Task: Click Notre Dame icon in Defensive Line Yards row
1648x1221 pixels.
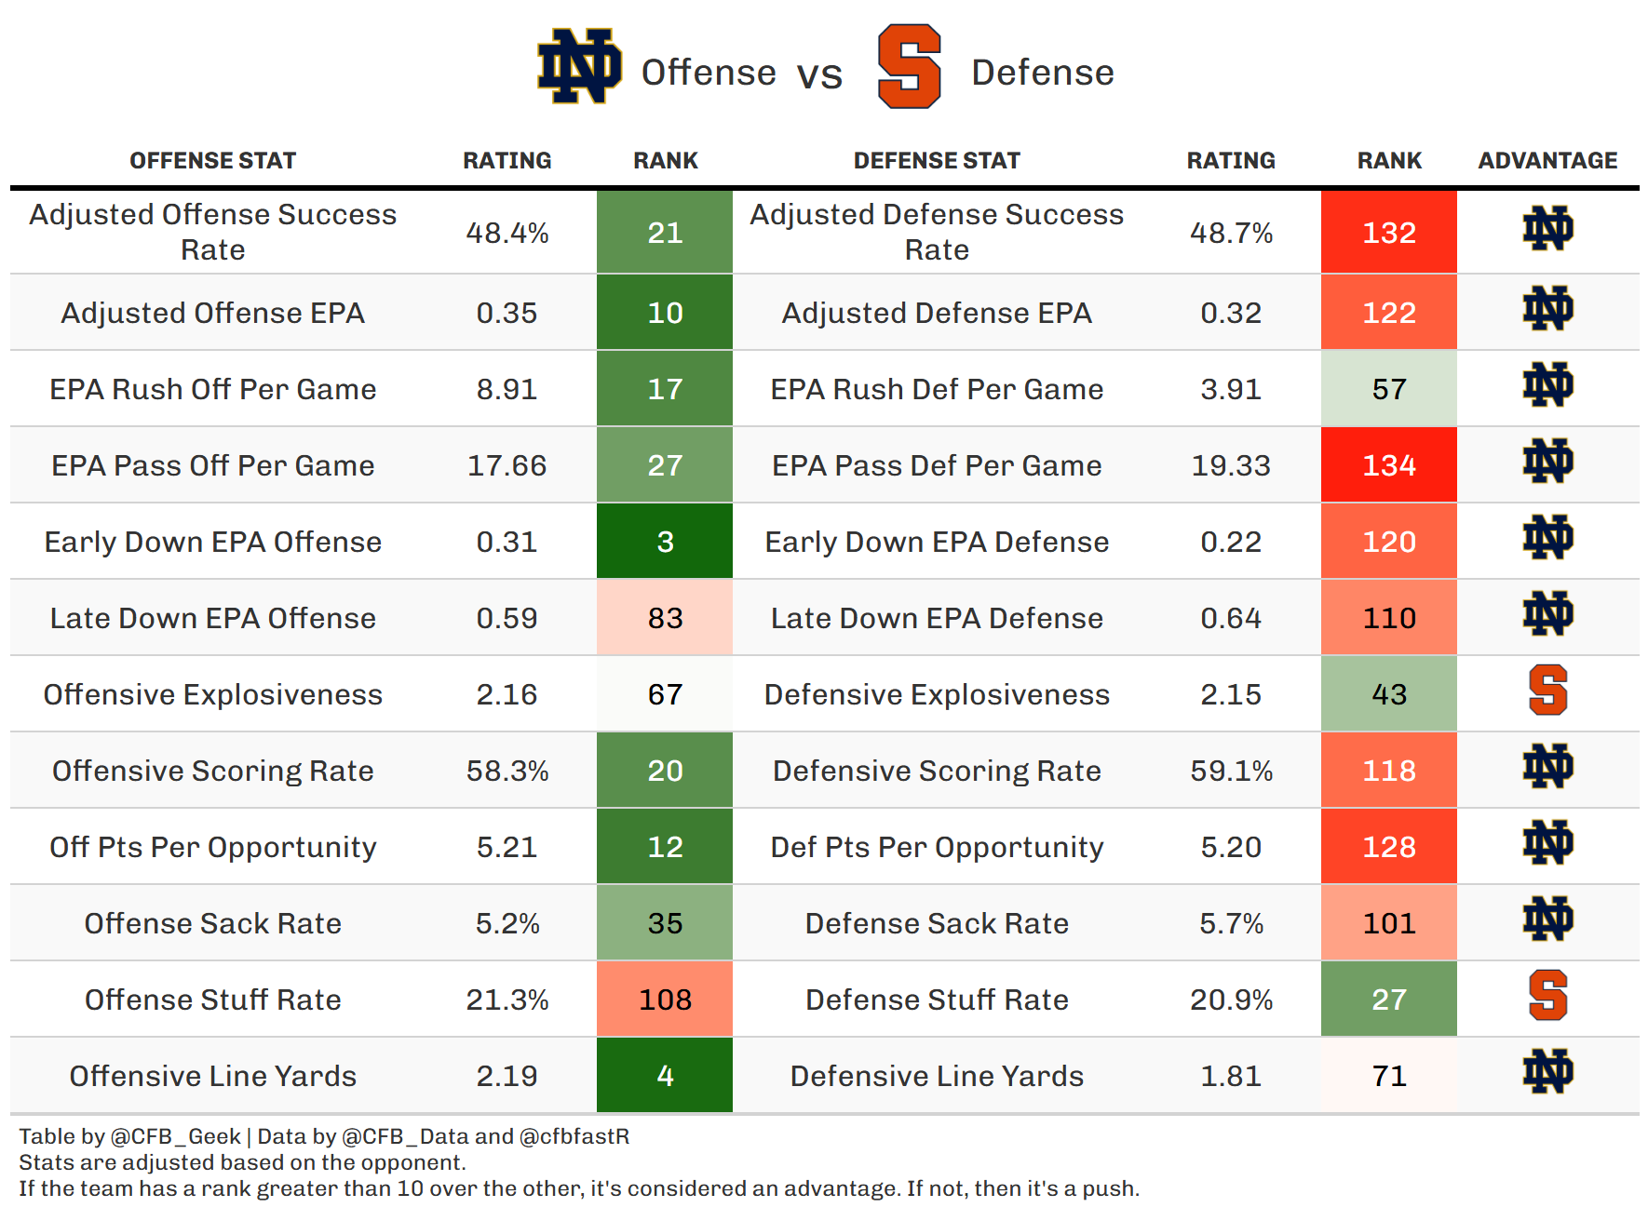Action: (1547, 1072)
